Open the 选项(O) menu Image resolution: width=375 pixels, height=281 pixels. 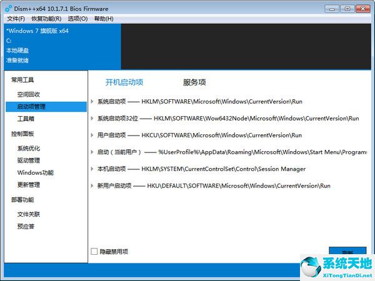tap(77, 19)
